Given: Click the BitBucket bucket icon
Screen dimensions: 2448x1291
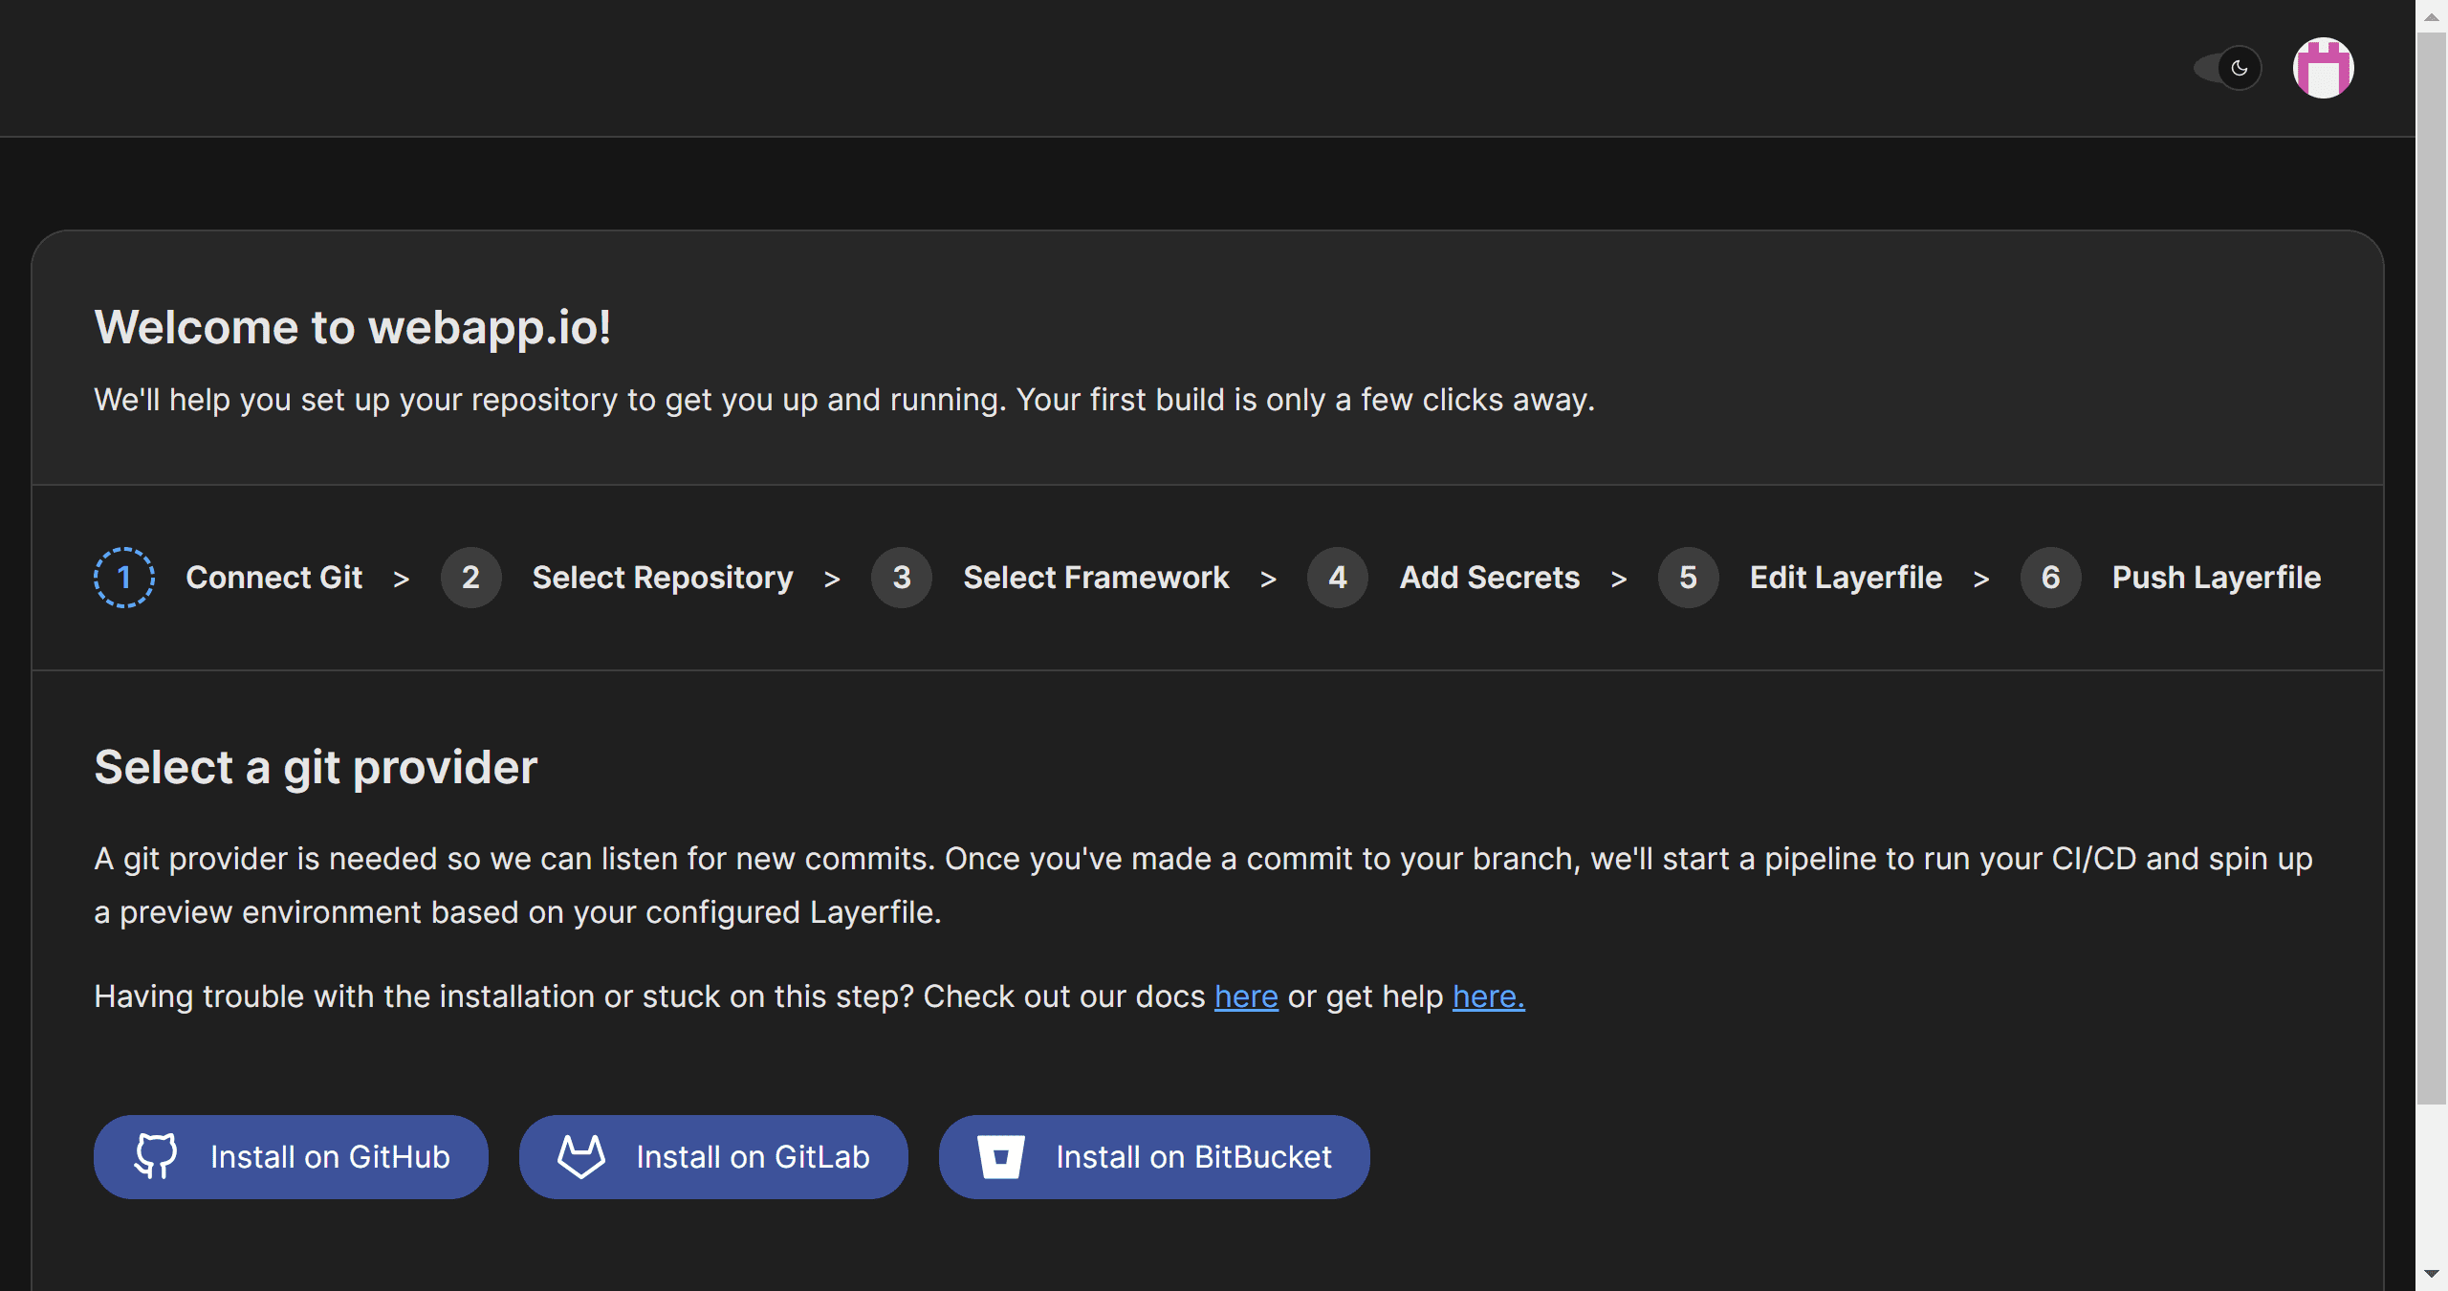Looking at the screenshot, I should coord(1001,1156).
